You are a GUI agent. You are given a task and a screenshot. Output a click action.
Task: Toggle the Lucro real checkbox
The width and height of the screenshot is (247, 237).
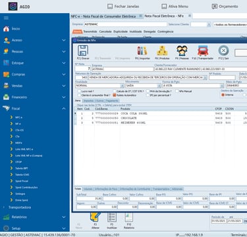(79, 91)
